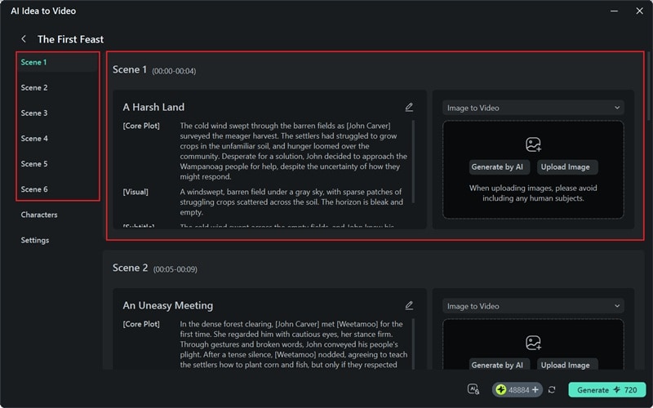
Task: Click the An Uneasy Meeting title
Action: [168, 305]
